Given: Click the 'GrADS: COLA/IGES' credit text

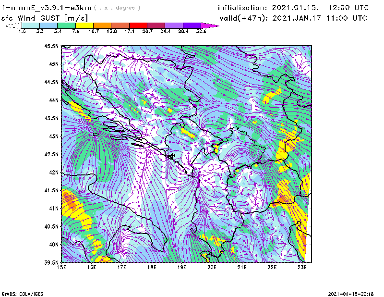Looking at the screenshot, I should [x=23, y=294].
